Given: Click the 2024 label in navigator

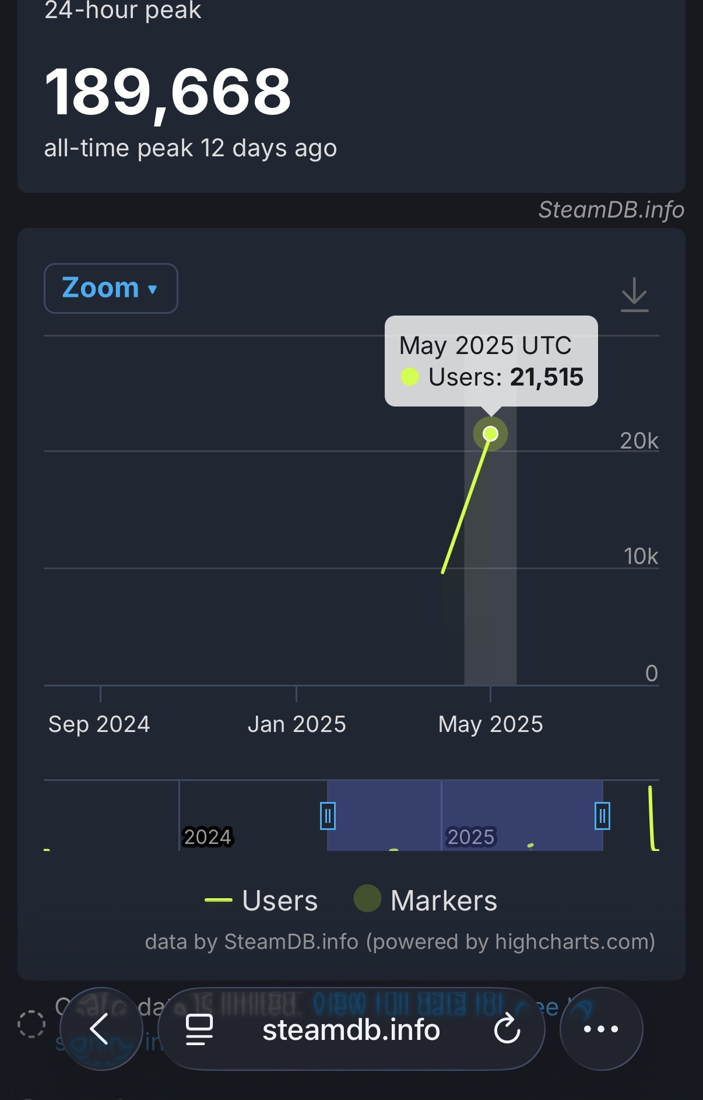Looking at the screenshot, I should (208, 837).
